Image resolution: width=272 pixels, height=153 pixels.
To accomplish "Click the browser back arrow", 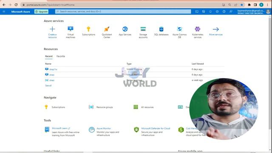I will click(4, 5).
